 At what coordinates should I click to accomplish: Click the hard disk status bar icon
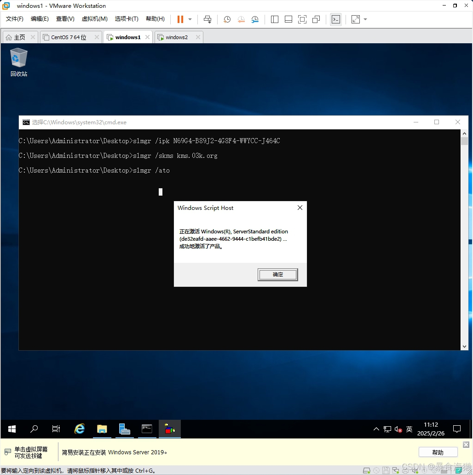366,470
